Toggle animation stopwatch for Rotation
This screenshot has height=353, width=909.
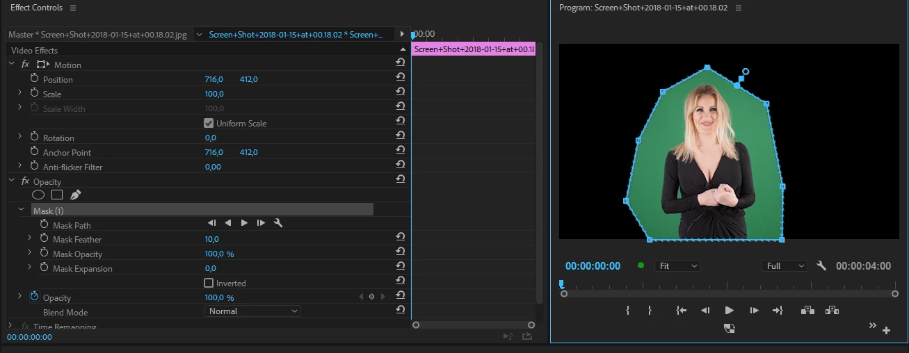click(x=34, y=137)
